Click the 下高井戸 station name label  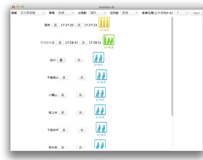53,130
